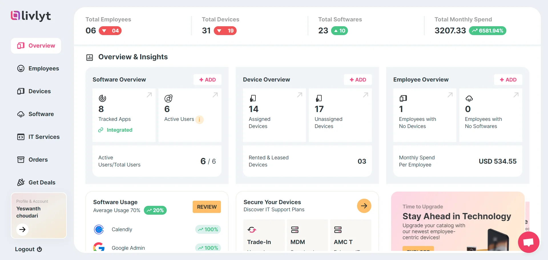The width and height of the screenshot is (548, 260).
Task: Click Total Devices 19 decrease badge
Action: click(x=225, y=31)
